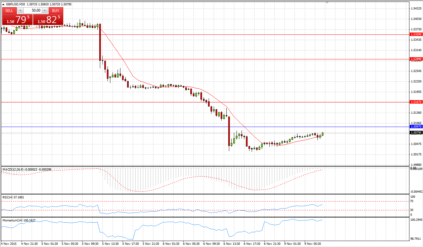Click the buy price 1.50 82 tile
The height and width of the screenshot is (247, 423).
pos(48,20)
